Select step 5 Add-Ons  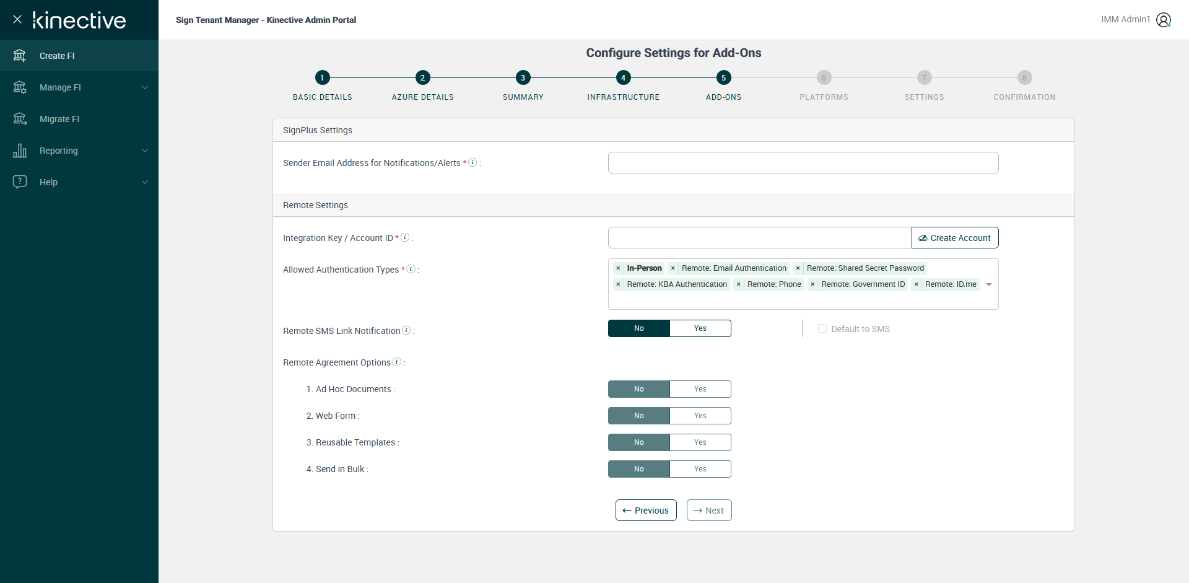coord(723,77)
